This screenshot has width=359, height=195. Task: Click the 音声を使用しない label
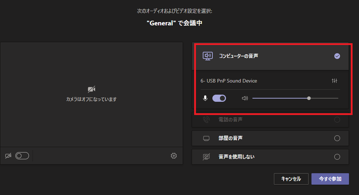(x=236, y=157)
